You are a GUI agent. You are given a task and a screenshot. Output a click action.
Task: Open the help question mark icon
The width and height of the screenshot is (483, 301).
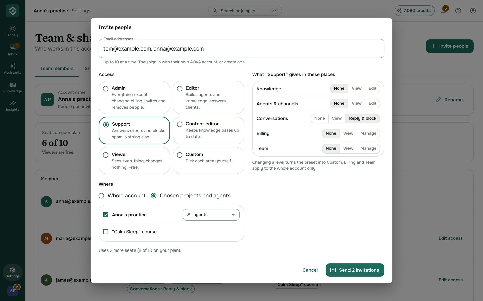[458, 11]
